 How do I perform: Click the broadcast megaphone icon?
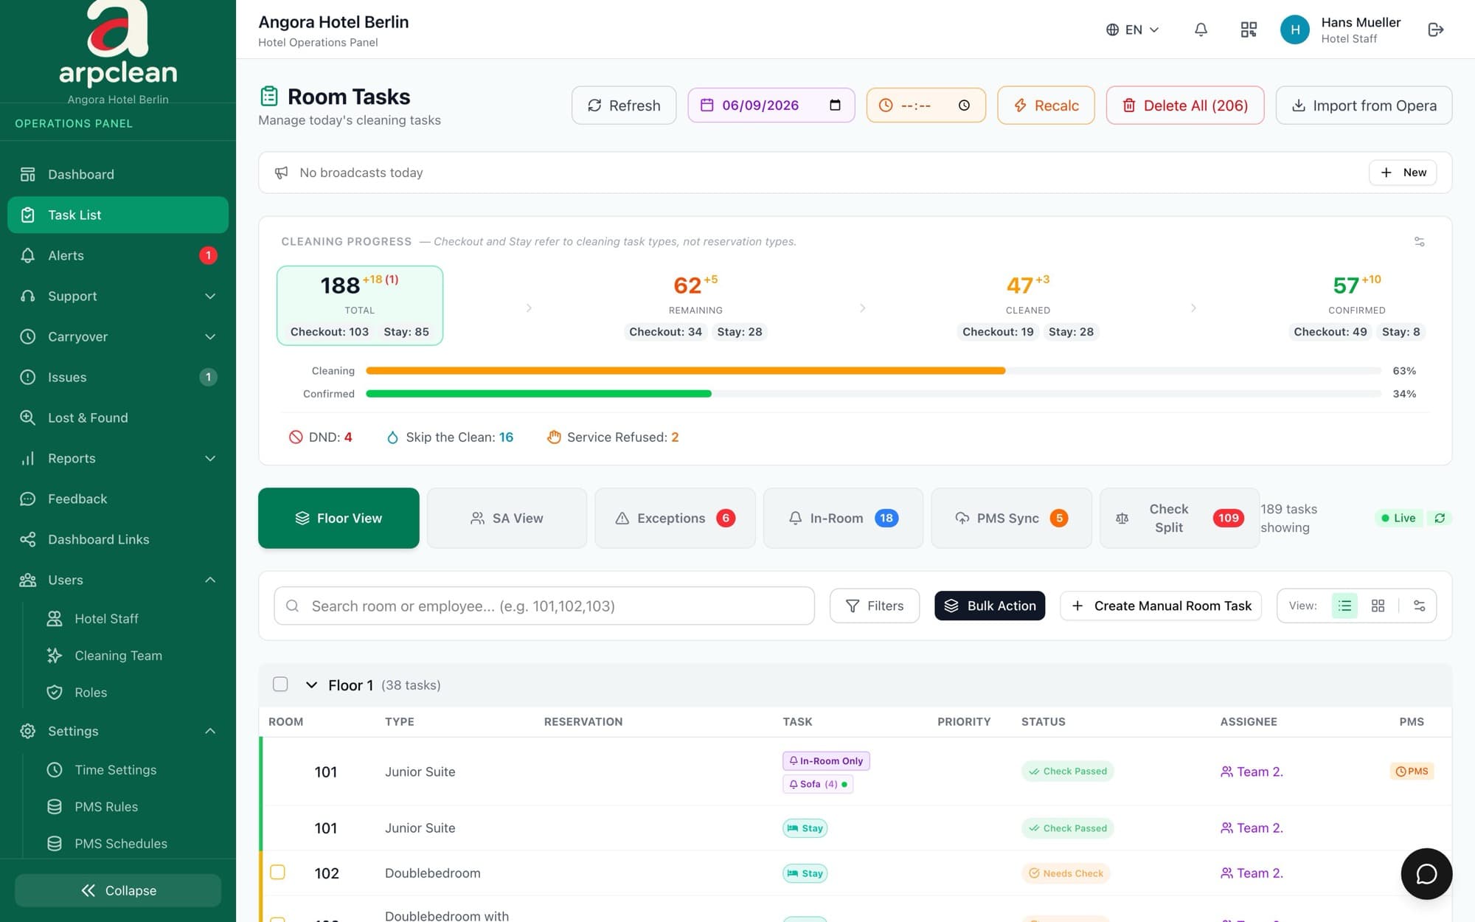coord(281,173)
